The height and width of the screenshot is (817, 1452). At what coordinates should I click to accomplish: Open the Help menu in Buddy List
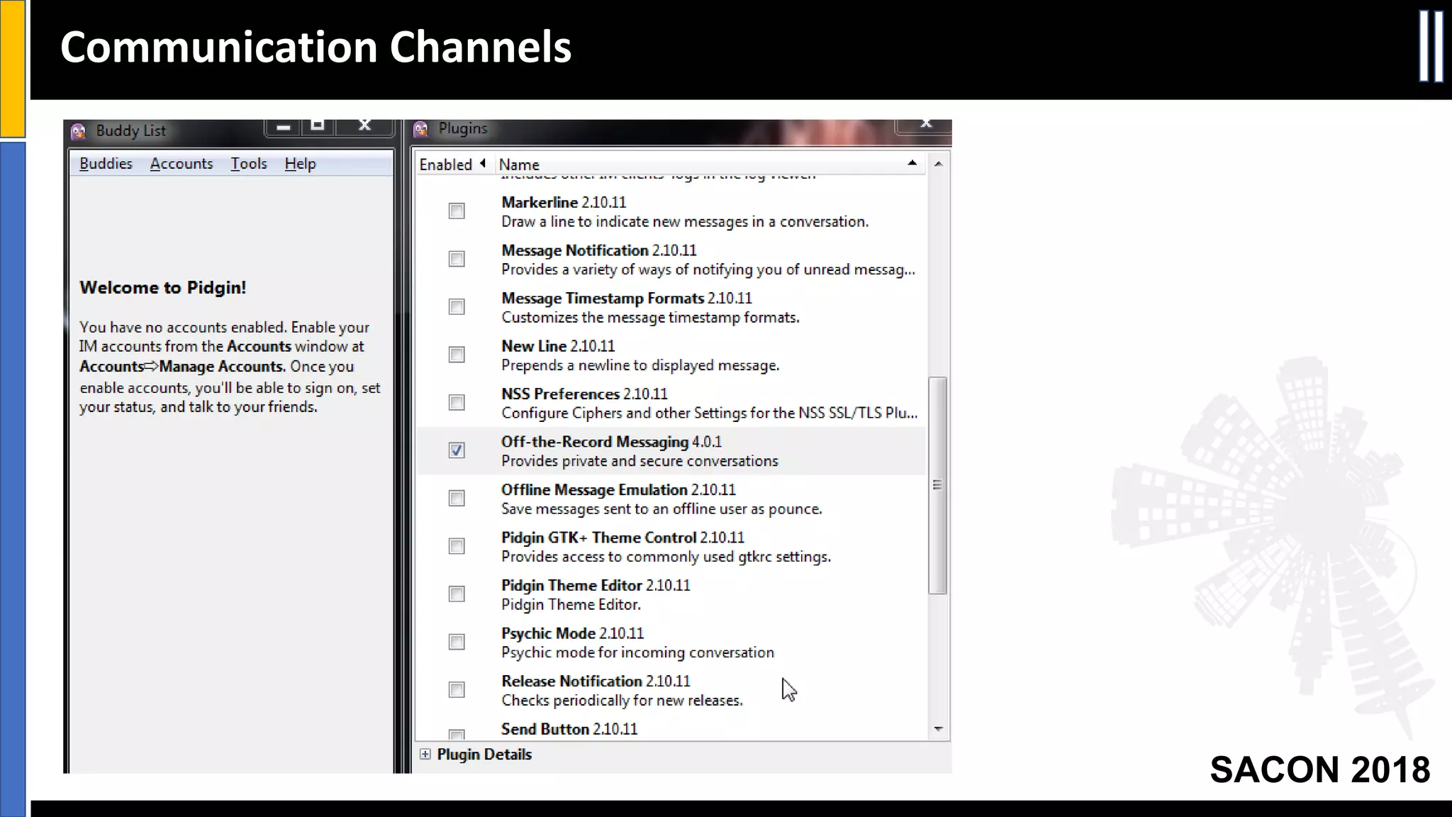click(300, 164)
